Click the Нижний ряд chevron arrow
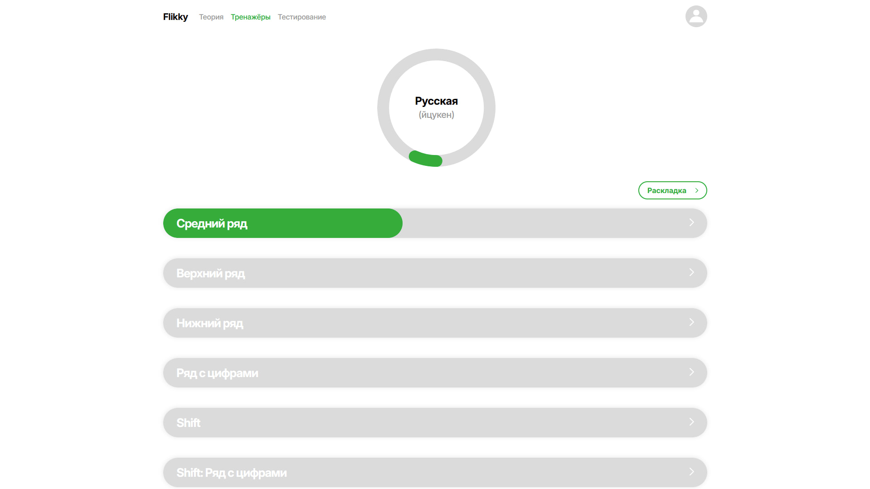This screenshot has height=489, width=870. pyautogui.click(x=691, y=322)
